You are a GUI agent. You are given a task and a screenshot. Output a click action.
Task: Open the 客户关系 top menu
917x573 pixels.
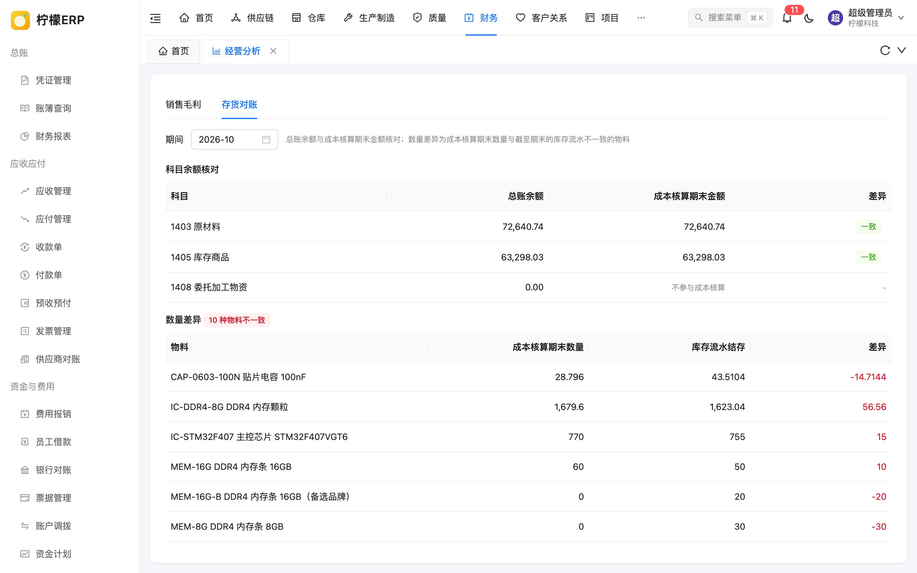(x=542, y=18)
